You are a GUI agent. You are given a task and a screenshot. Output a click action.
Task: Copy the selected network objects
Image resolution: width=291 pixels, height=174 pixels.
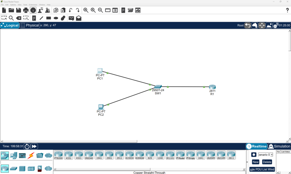click(x=56, y=10)
